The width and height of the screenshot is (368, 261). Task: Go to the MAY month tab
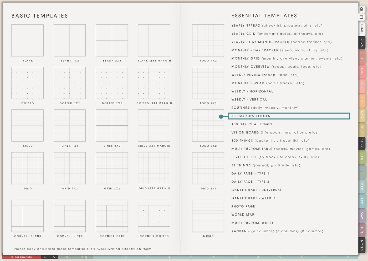[x=362, y=216]
